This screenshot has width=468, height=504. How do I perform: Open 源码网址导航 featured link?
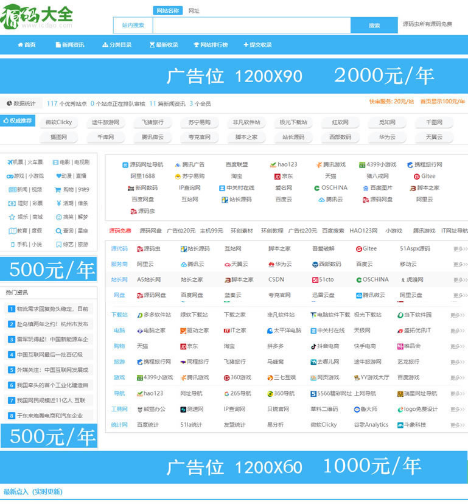tap(143, 164)
